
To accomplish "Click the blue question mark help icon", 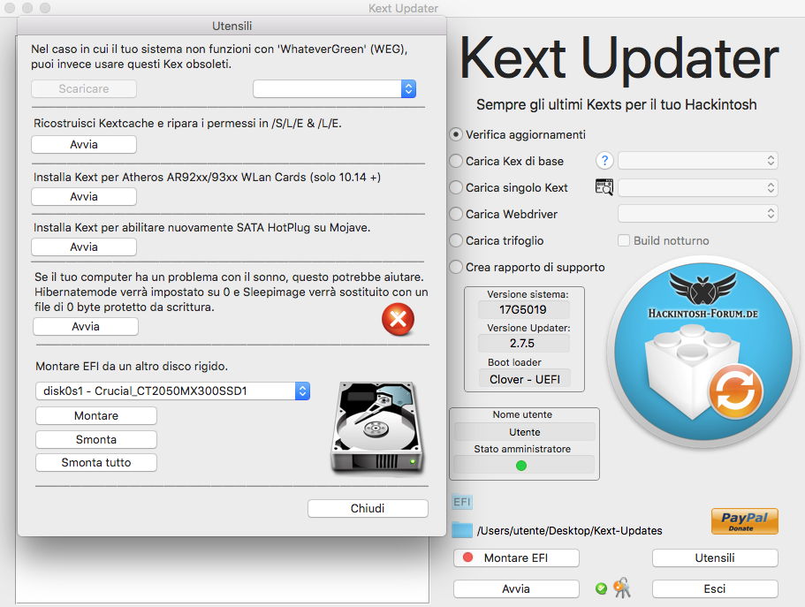I will 604,161.
